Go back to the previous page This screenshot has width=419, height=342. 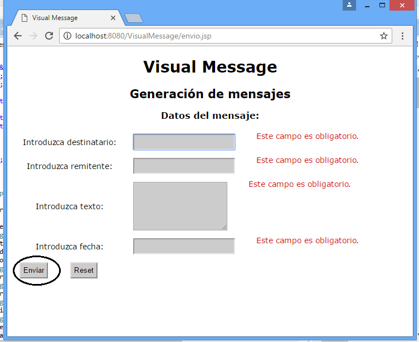[x=18, y=36]
